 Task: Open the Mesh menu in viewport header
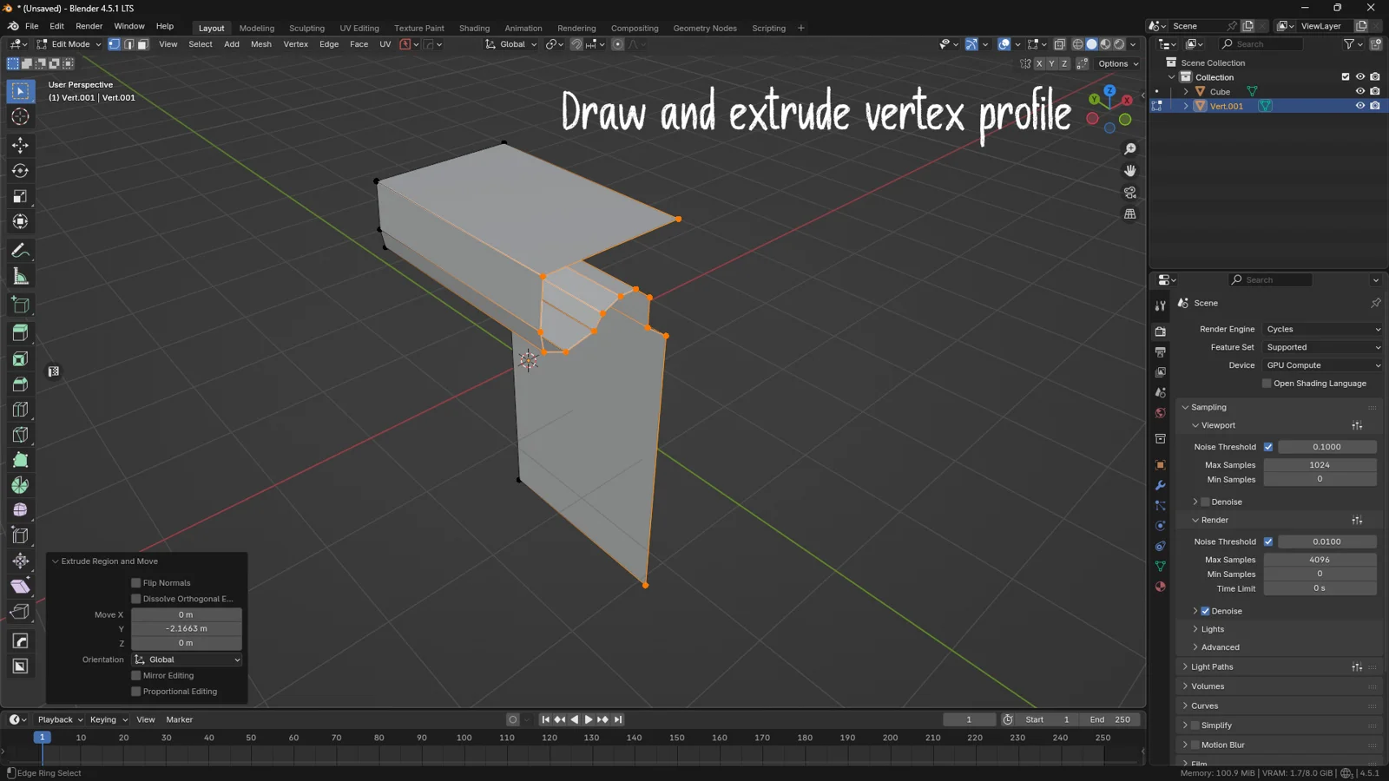[x=260, y=44]
